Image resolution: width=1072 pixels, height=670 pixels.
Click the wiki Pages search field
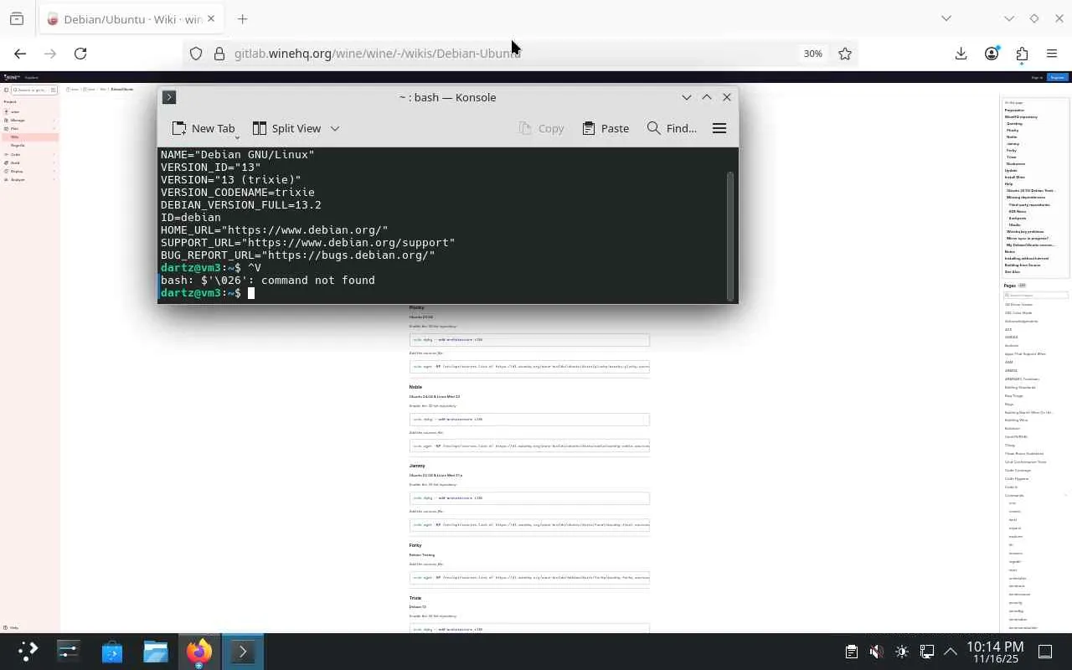1037,296
